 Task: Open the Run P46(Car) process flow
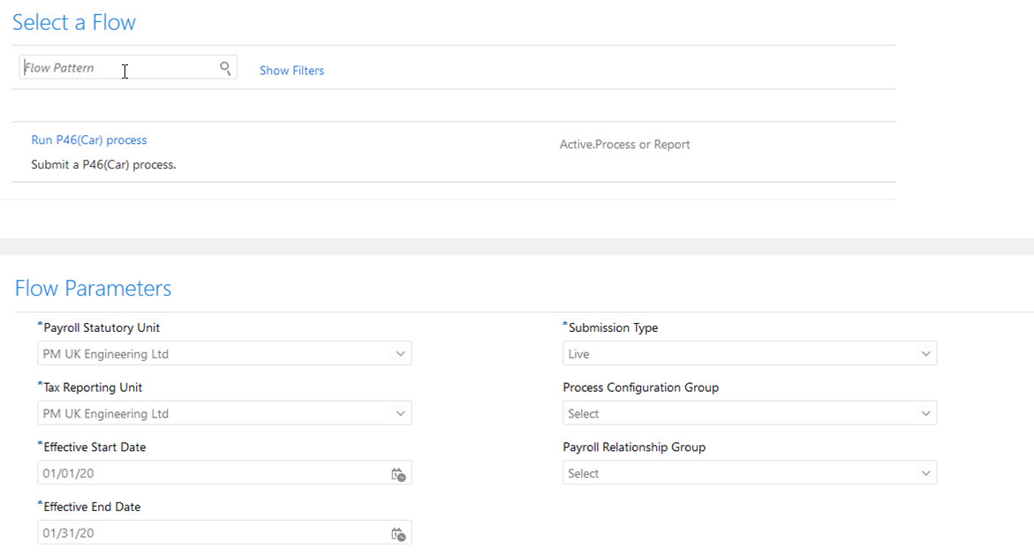pyautogui.click(x=89, y=140)
